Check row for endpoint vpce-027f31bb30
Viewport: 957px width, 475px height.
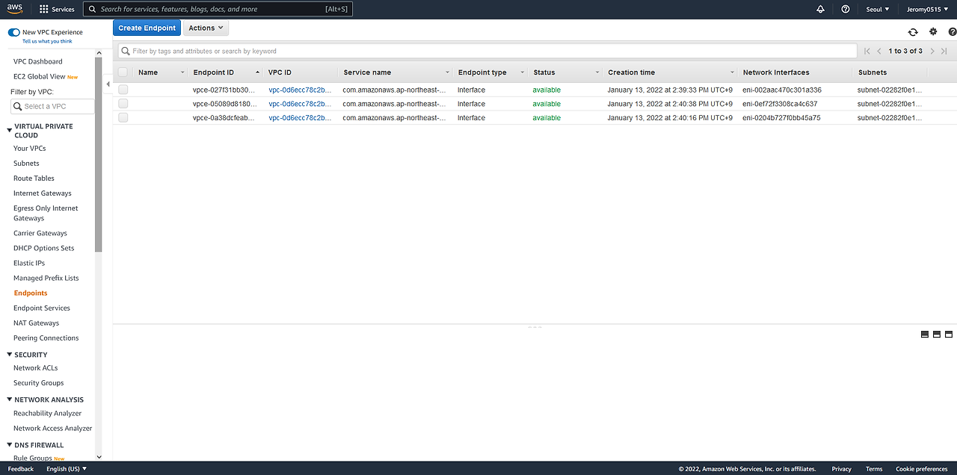pos(123,90)
